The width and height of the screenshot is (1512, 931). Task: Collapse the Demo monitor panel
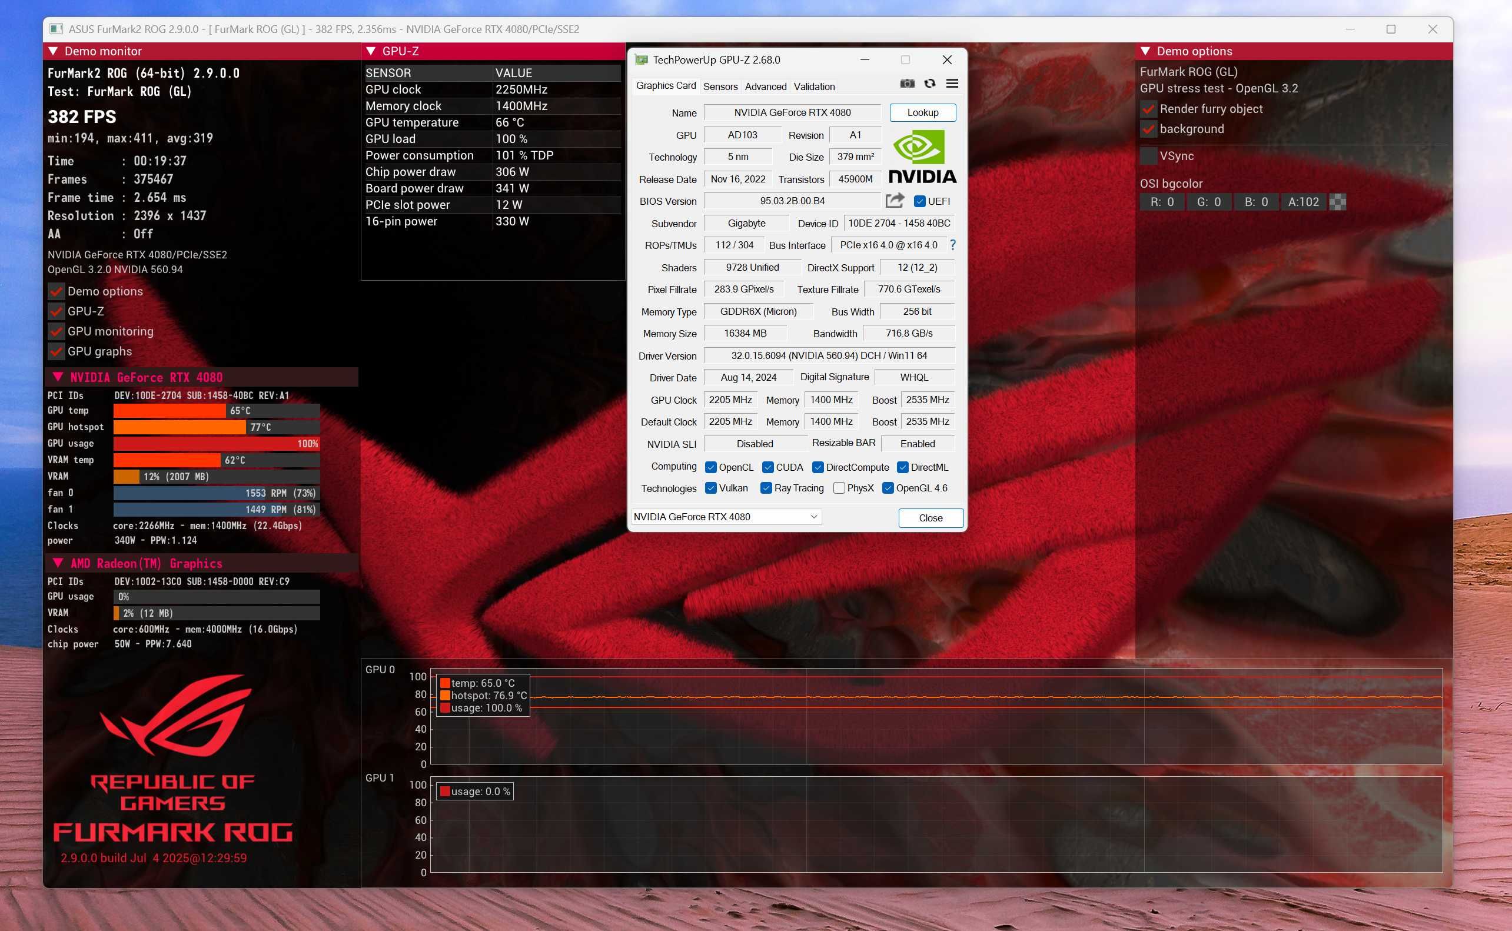pyautogui.click(x=53, y=51)
